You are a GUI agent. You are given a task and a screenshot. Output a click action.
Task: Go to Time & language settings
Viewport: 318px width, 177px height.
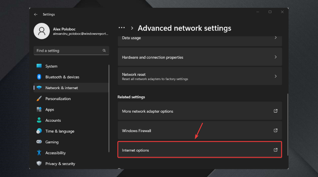tap(60, 131)
